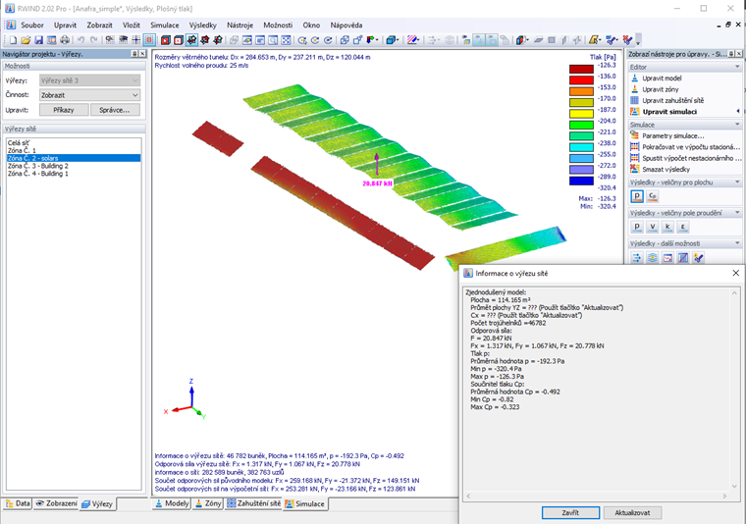Click Parametry simulace... link
The height and width of the screenshot is (524, 746).
pyautogui.click(x=673, y=135)
